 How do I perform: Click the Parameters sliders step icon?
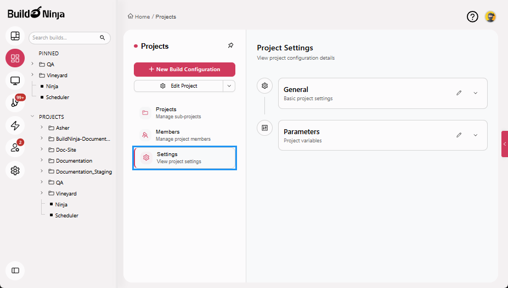(x=264, y=128)
